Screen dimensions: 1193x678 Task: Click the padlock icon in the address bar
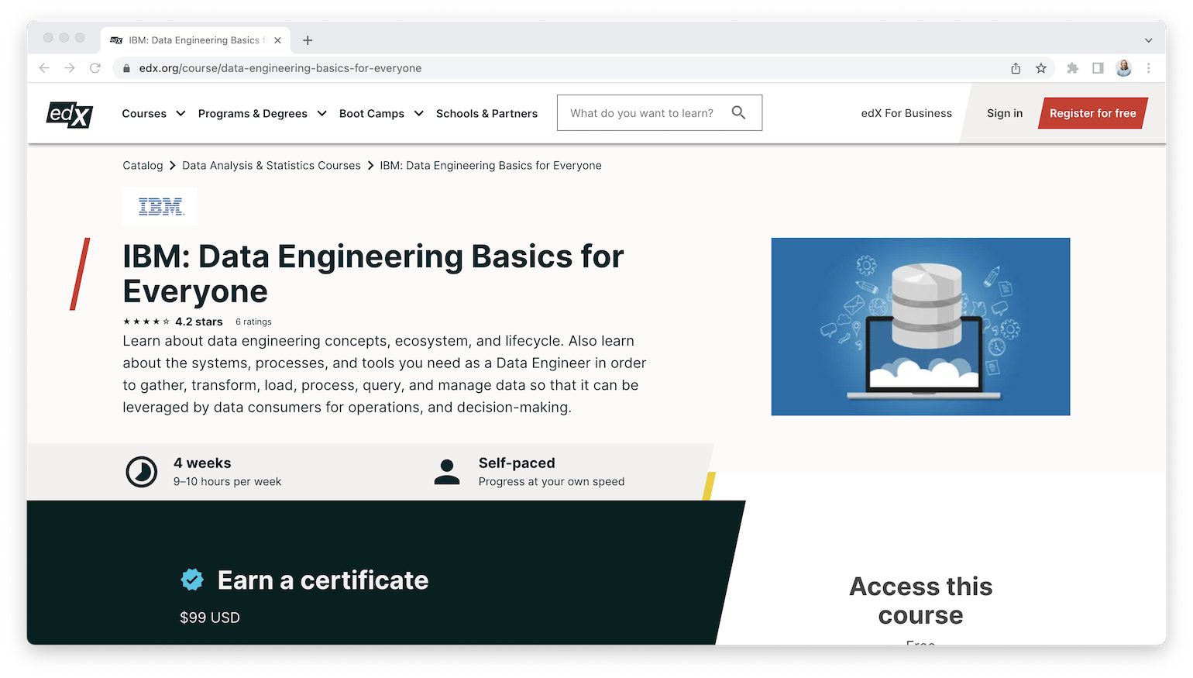(x=126, y=68)
